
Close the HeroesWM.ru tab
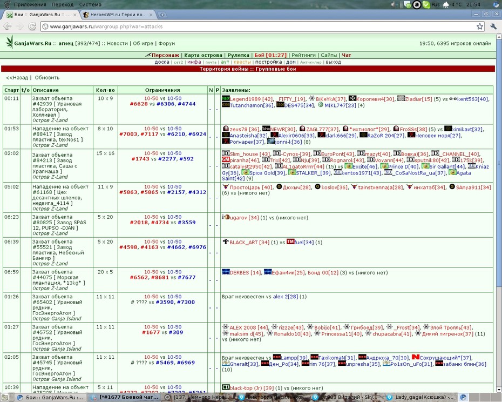pos(151,15)
